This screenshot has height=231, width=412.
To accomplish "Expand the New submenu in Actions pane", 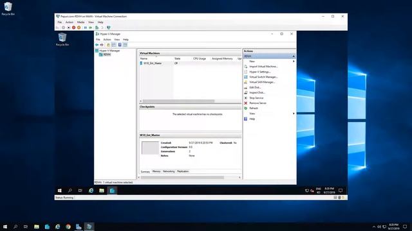I will (269, 62).
